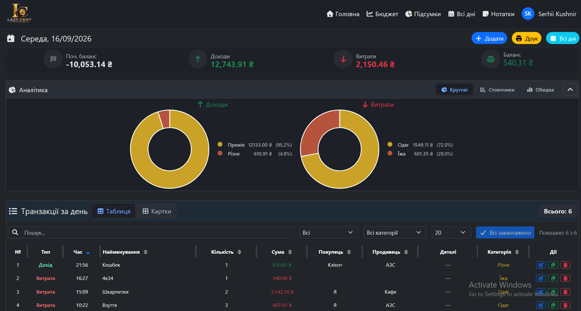The width and height of the screenshot is (581, 311).
Task: Click the Додати button
Action: pyautogui.click(x=489, y=38)
